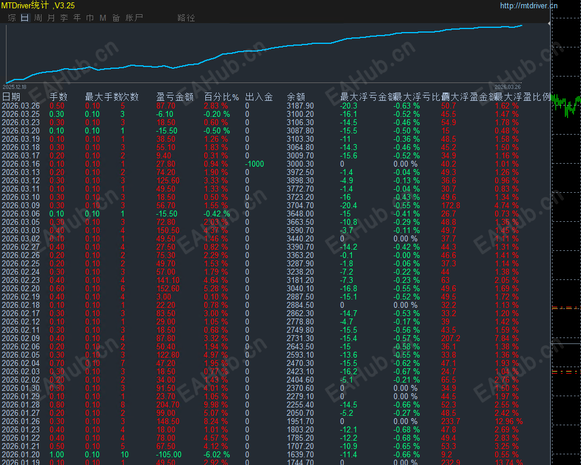This screenshot has height=465, width=581.
Task: Open the 年 yearly tab
Action: click(x=77, y=18)
